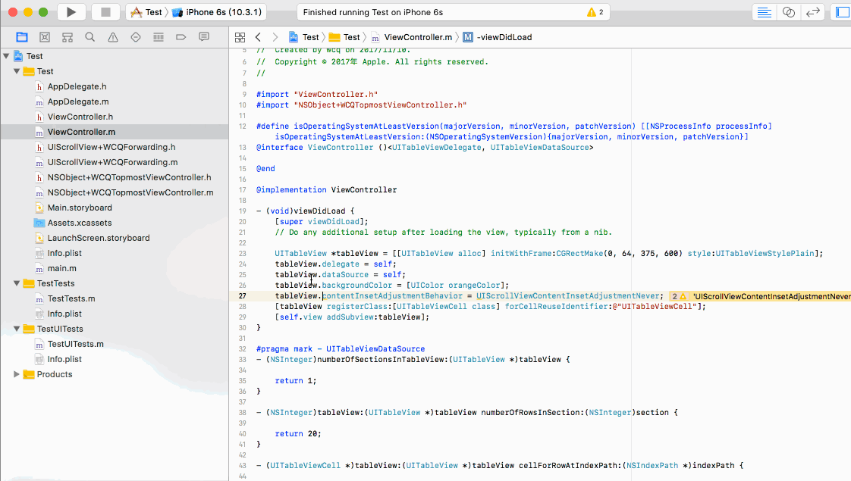Toggle the Standard editor view
This screenshot has height=481, width=851.
(765, 12)
